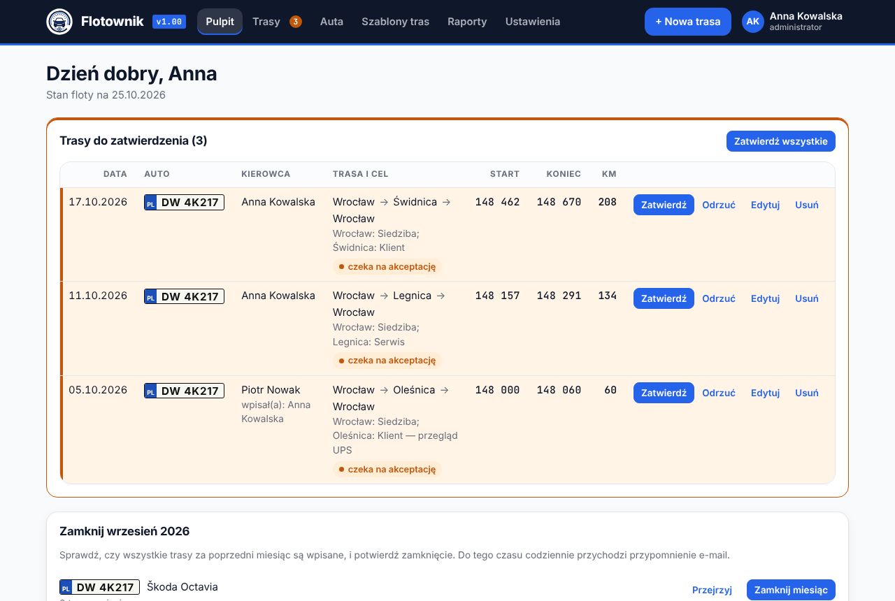
Task: Click start value 148 157
Action: 497,296
